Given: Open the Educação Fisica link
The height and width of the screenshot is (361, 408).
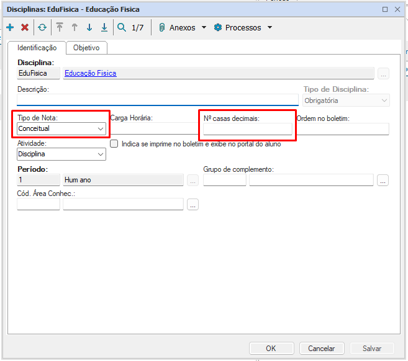Looking at the screenshot, I should [91, 73].
